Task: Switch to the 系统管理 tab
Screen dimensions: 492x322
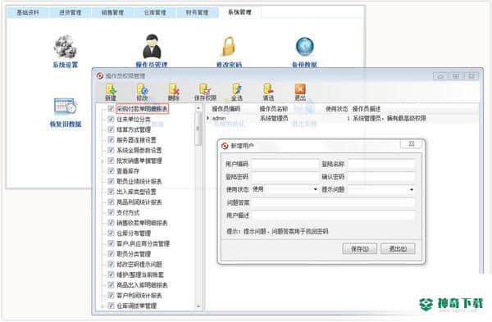Action: [x=239, y=12]
